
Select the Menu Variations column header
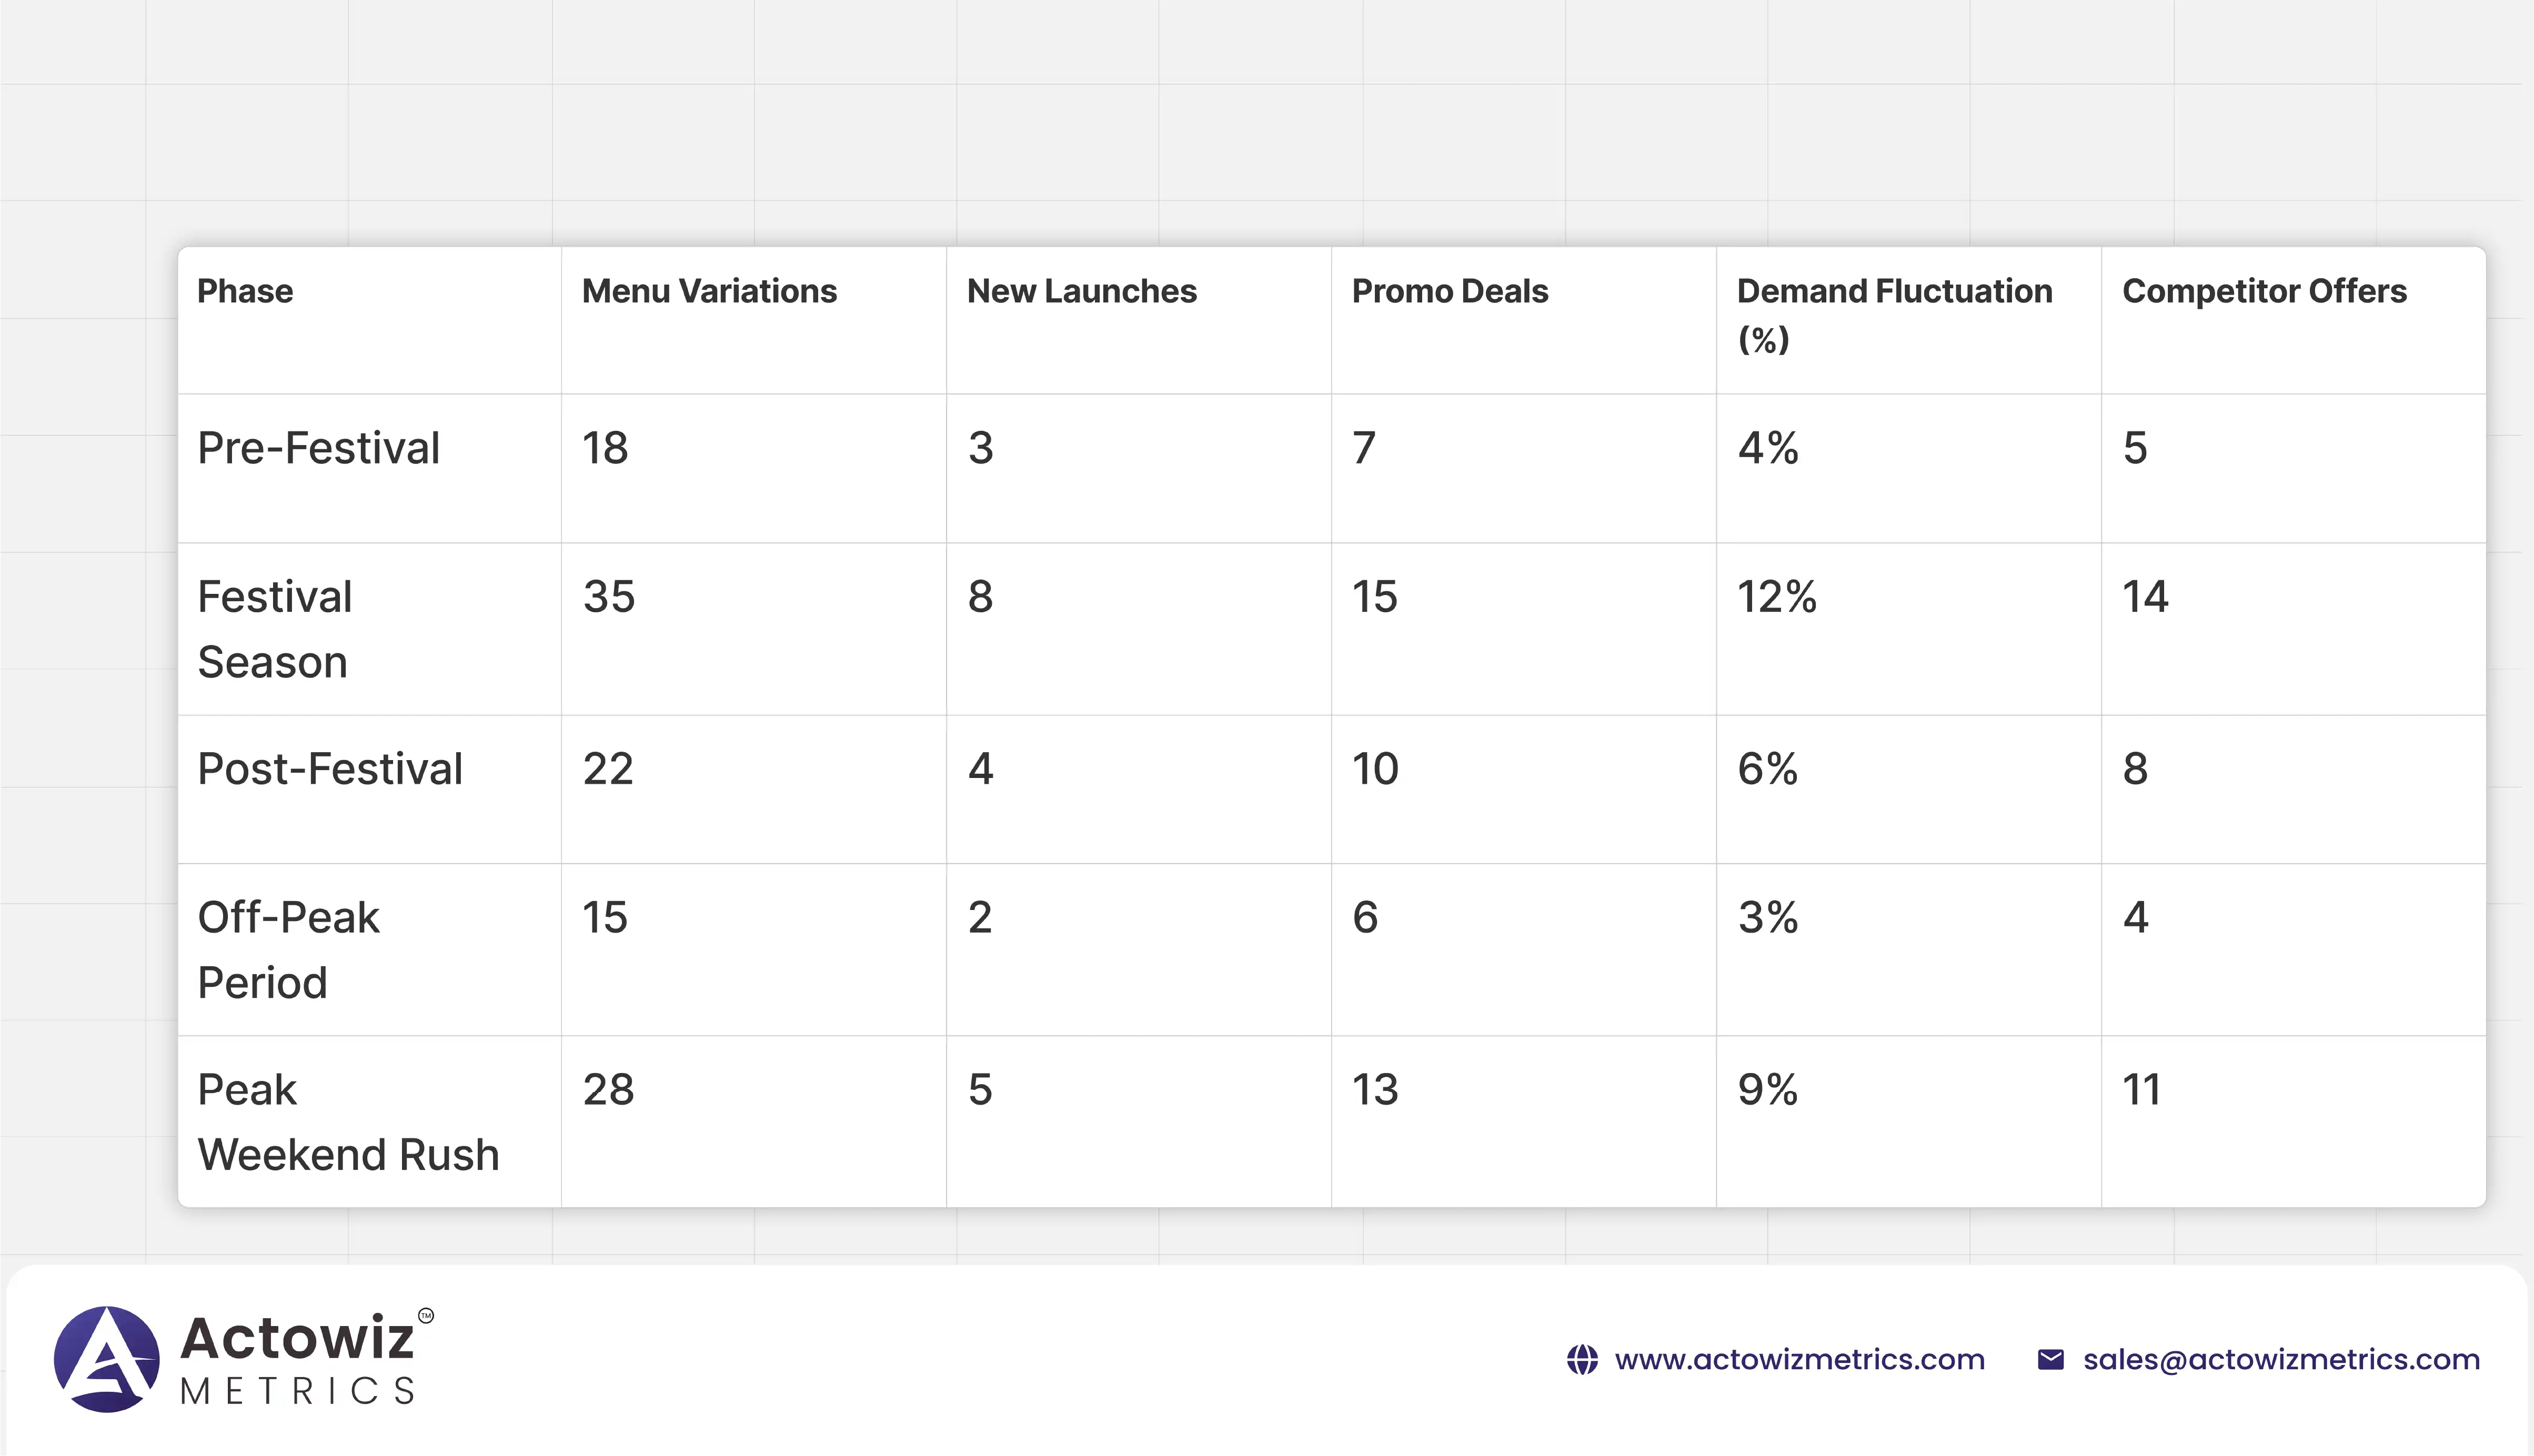[x=709, y=291]
